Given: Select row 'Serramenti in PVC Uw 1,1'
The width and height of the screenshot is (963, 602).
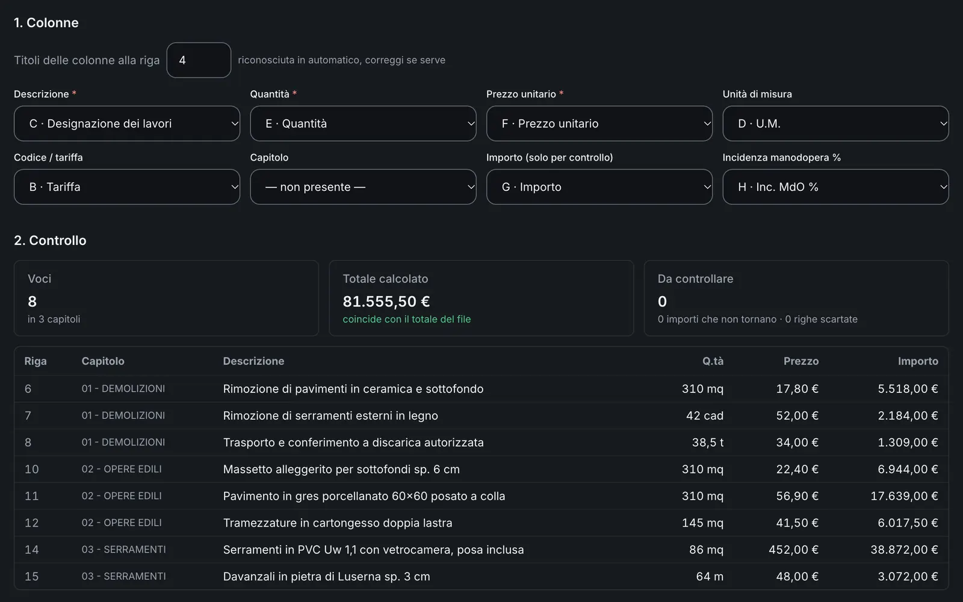Looking at the screenshot, I should 482,550.
